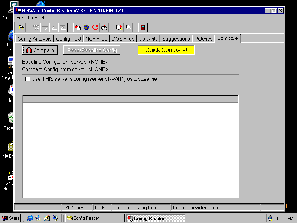Switch to the Config Analysis tab

coord(35,39)
